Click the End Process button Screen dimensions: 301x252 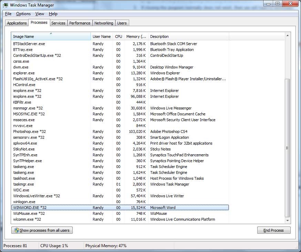pos(274,230)
